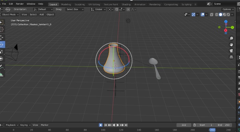The height and width of the screenshot is (132, 240).
Task: Open the Orientation Default dropdown
Action: pos(43,10)
